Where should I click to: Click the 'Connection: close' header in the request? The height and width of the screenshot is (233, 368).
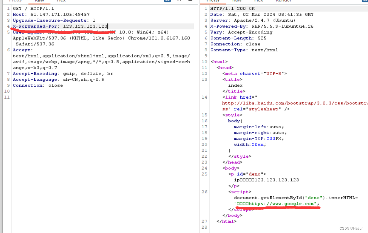click(38, 85)
